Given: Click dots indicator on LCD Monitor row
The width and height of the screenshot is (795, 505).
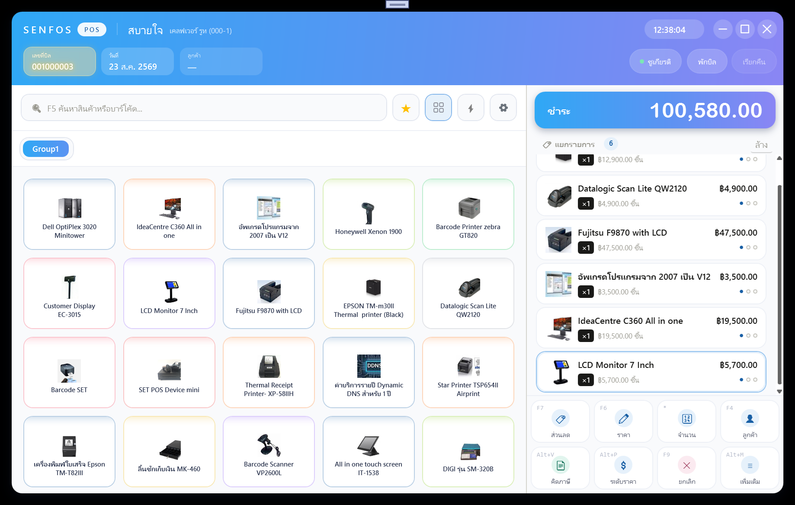Looking at the screenshot, I should [x=748, y=380].
